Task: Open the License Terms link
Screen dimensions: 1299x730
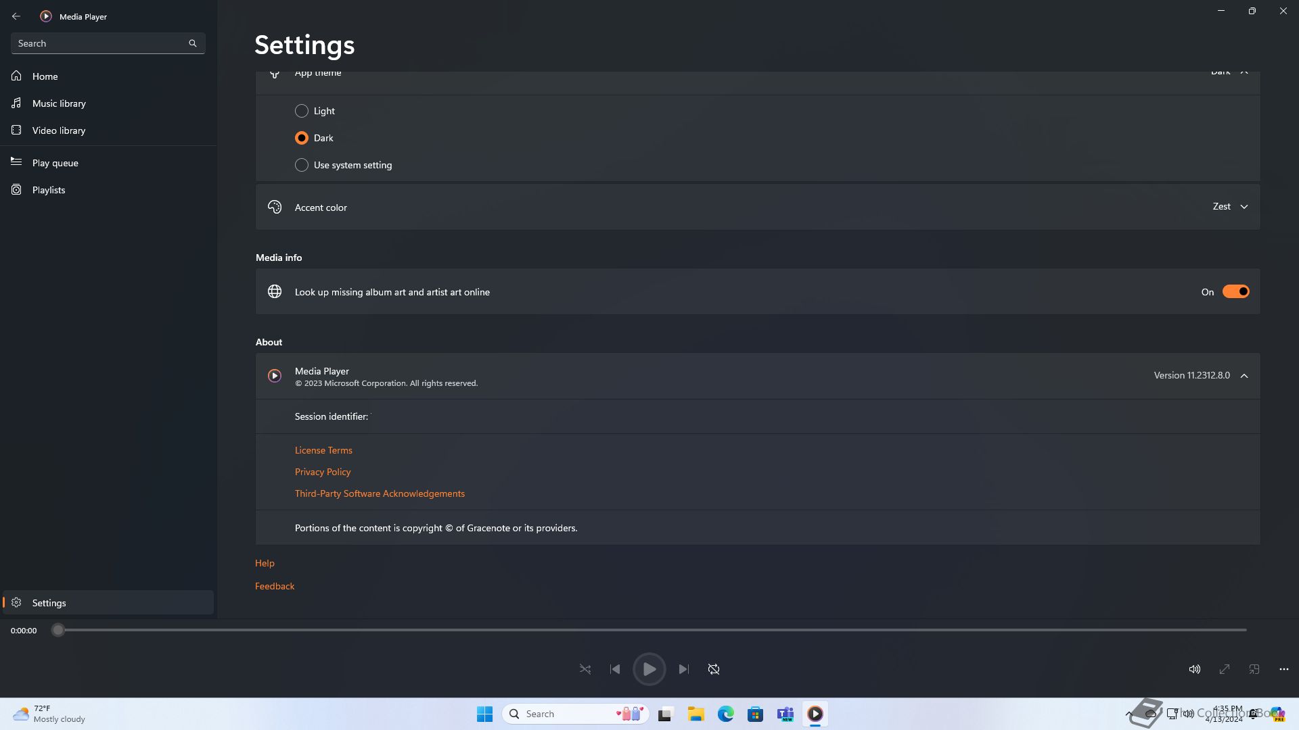Action: tap(323, 450)
